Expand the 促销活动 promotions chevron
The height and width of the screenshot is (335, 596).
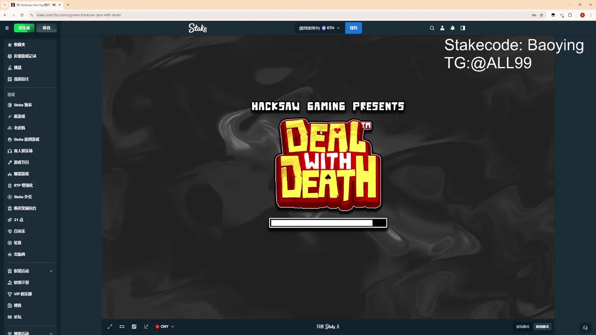coord(51,271)
